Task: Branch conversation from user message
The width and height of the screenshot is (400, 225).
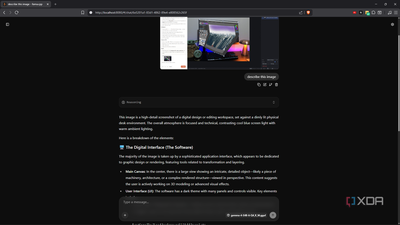Action: [271, 85]
